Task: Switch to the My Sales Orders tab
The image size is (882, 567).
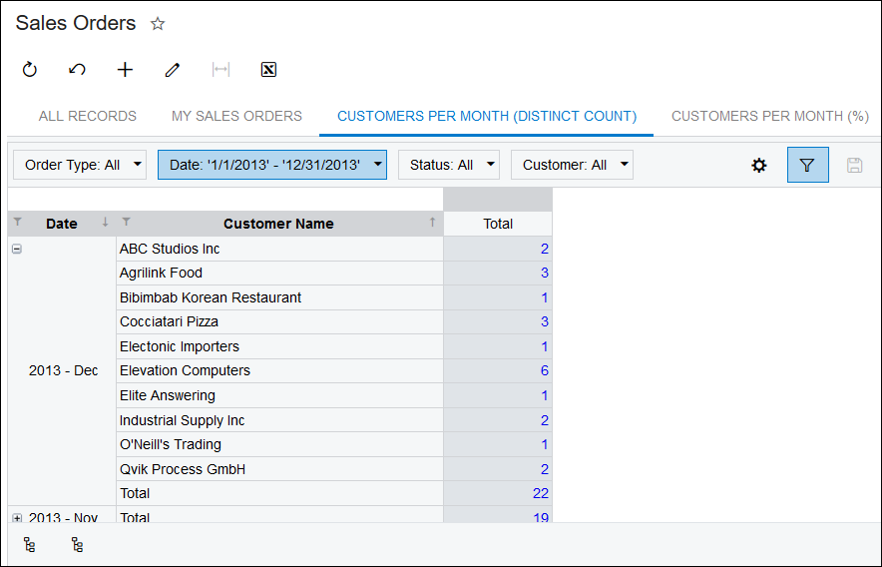Action: 236,116
